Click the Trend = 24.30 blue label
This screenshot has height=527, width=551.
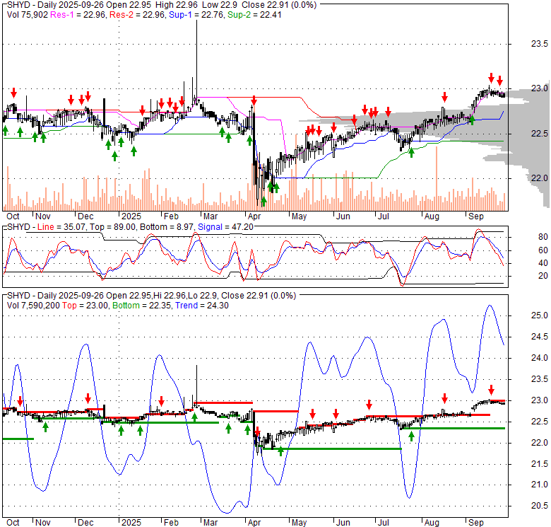[x=202, y=306]
